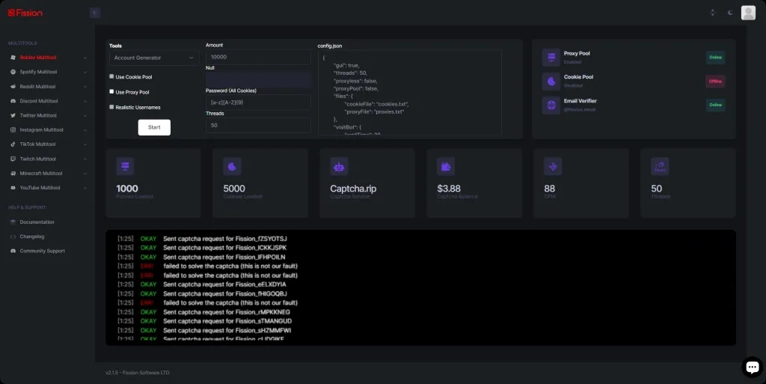Image resolution: width=766 pixels, height=384 pixels.
Task: Expand the Twitter Multitool chevron
Action: click(x=85, y=116)
